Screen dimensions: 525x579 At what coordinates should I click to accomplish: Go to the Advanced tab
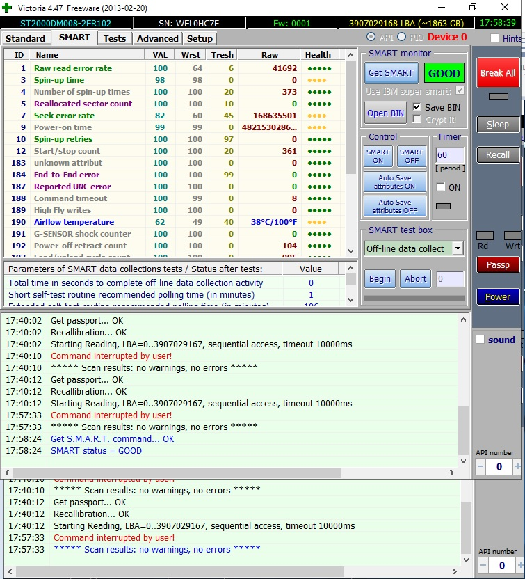click(x=158, y=38)
